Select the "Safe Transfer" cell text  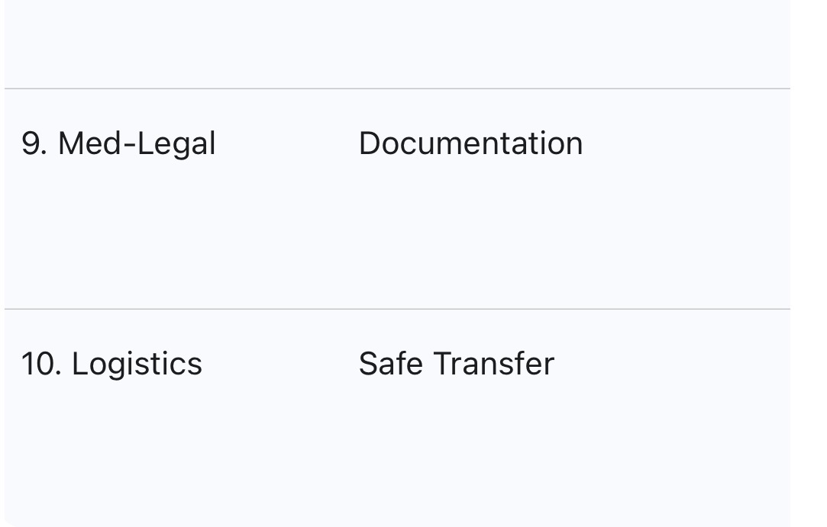click(x=456, y=364)
